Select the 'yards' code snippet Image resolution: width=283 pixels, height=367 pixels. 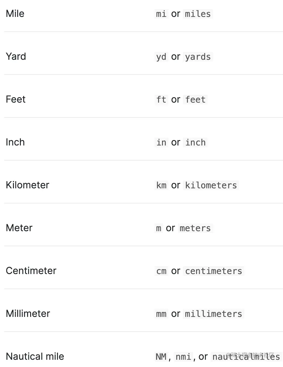pyautogui.click(x=198, y=57)
